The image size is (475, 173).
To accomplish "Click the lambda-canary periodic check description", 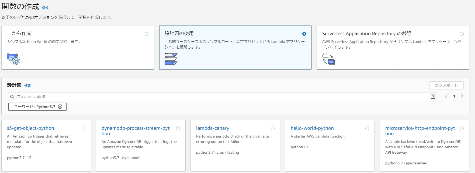I will coord(233,139).
